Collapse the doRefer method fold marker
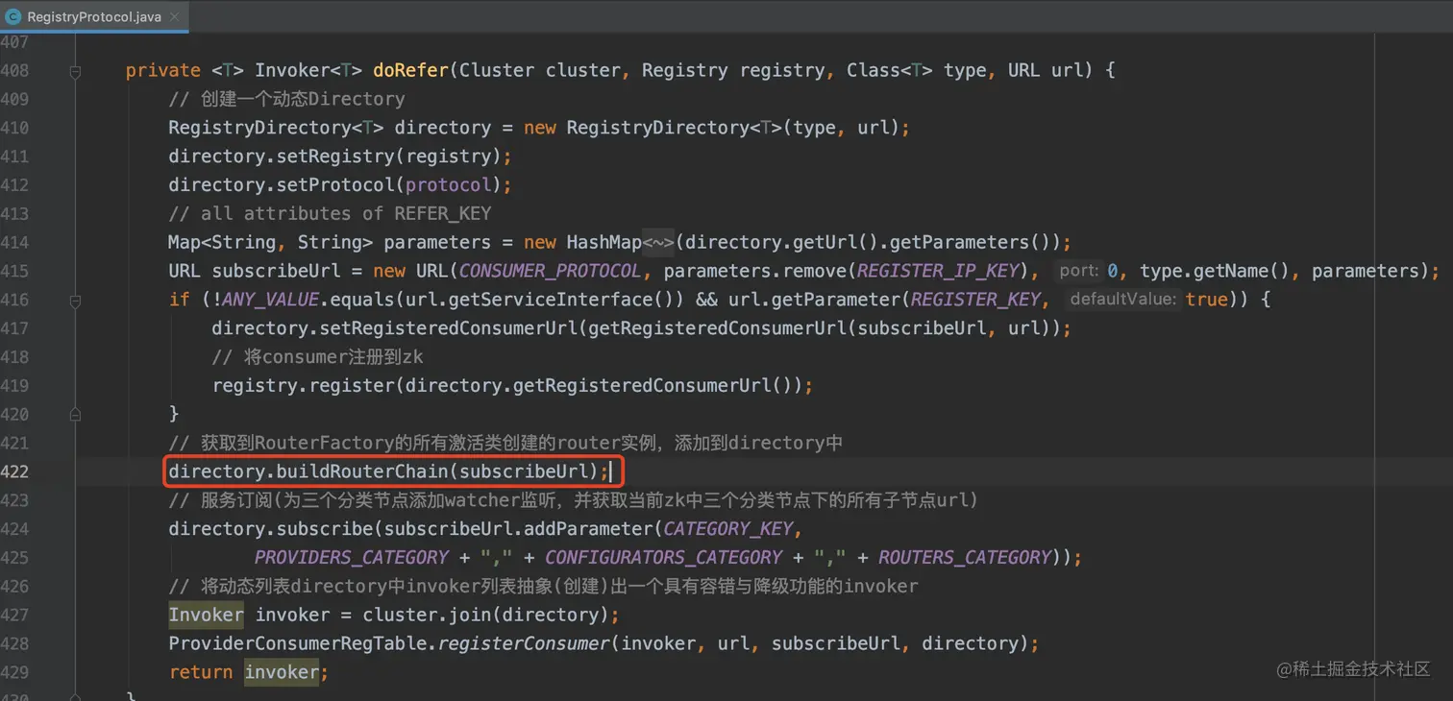Screen dimensions: 1453x701 pyautogui.click(x=75, y=70)
